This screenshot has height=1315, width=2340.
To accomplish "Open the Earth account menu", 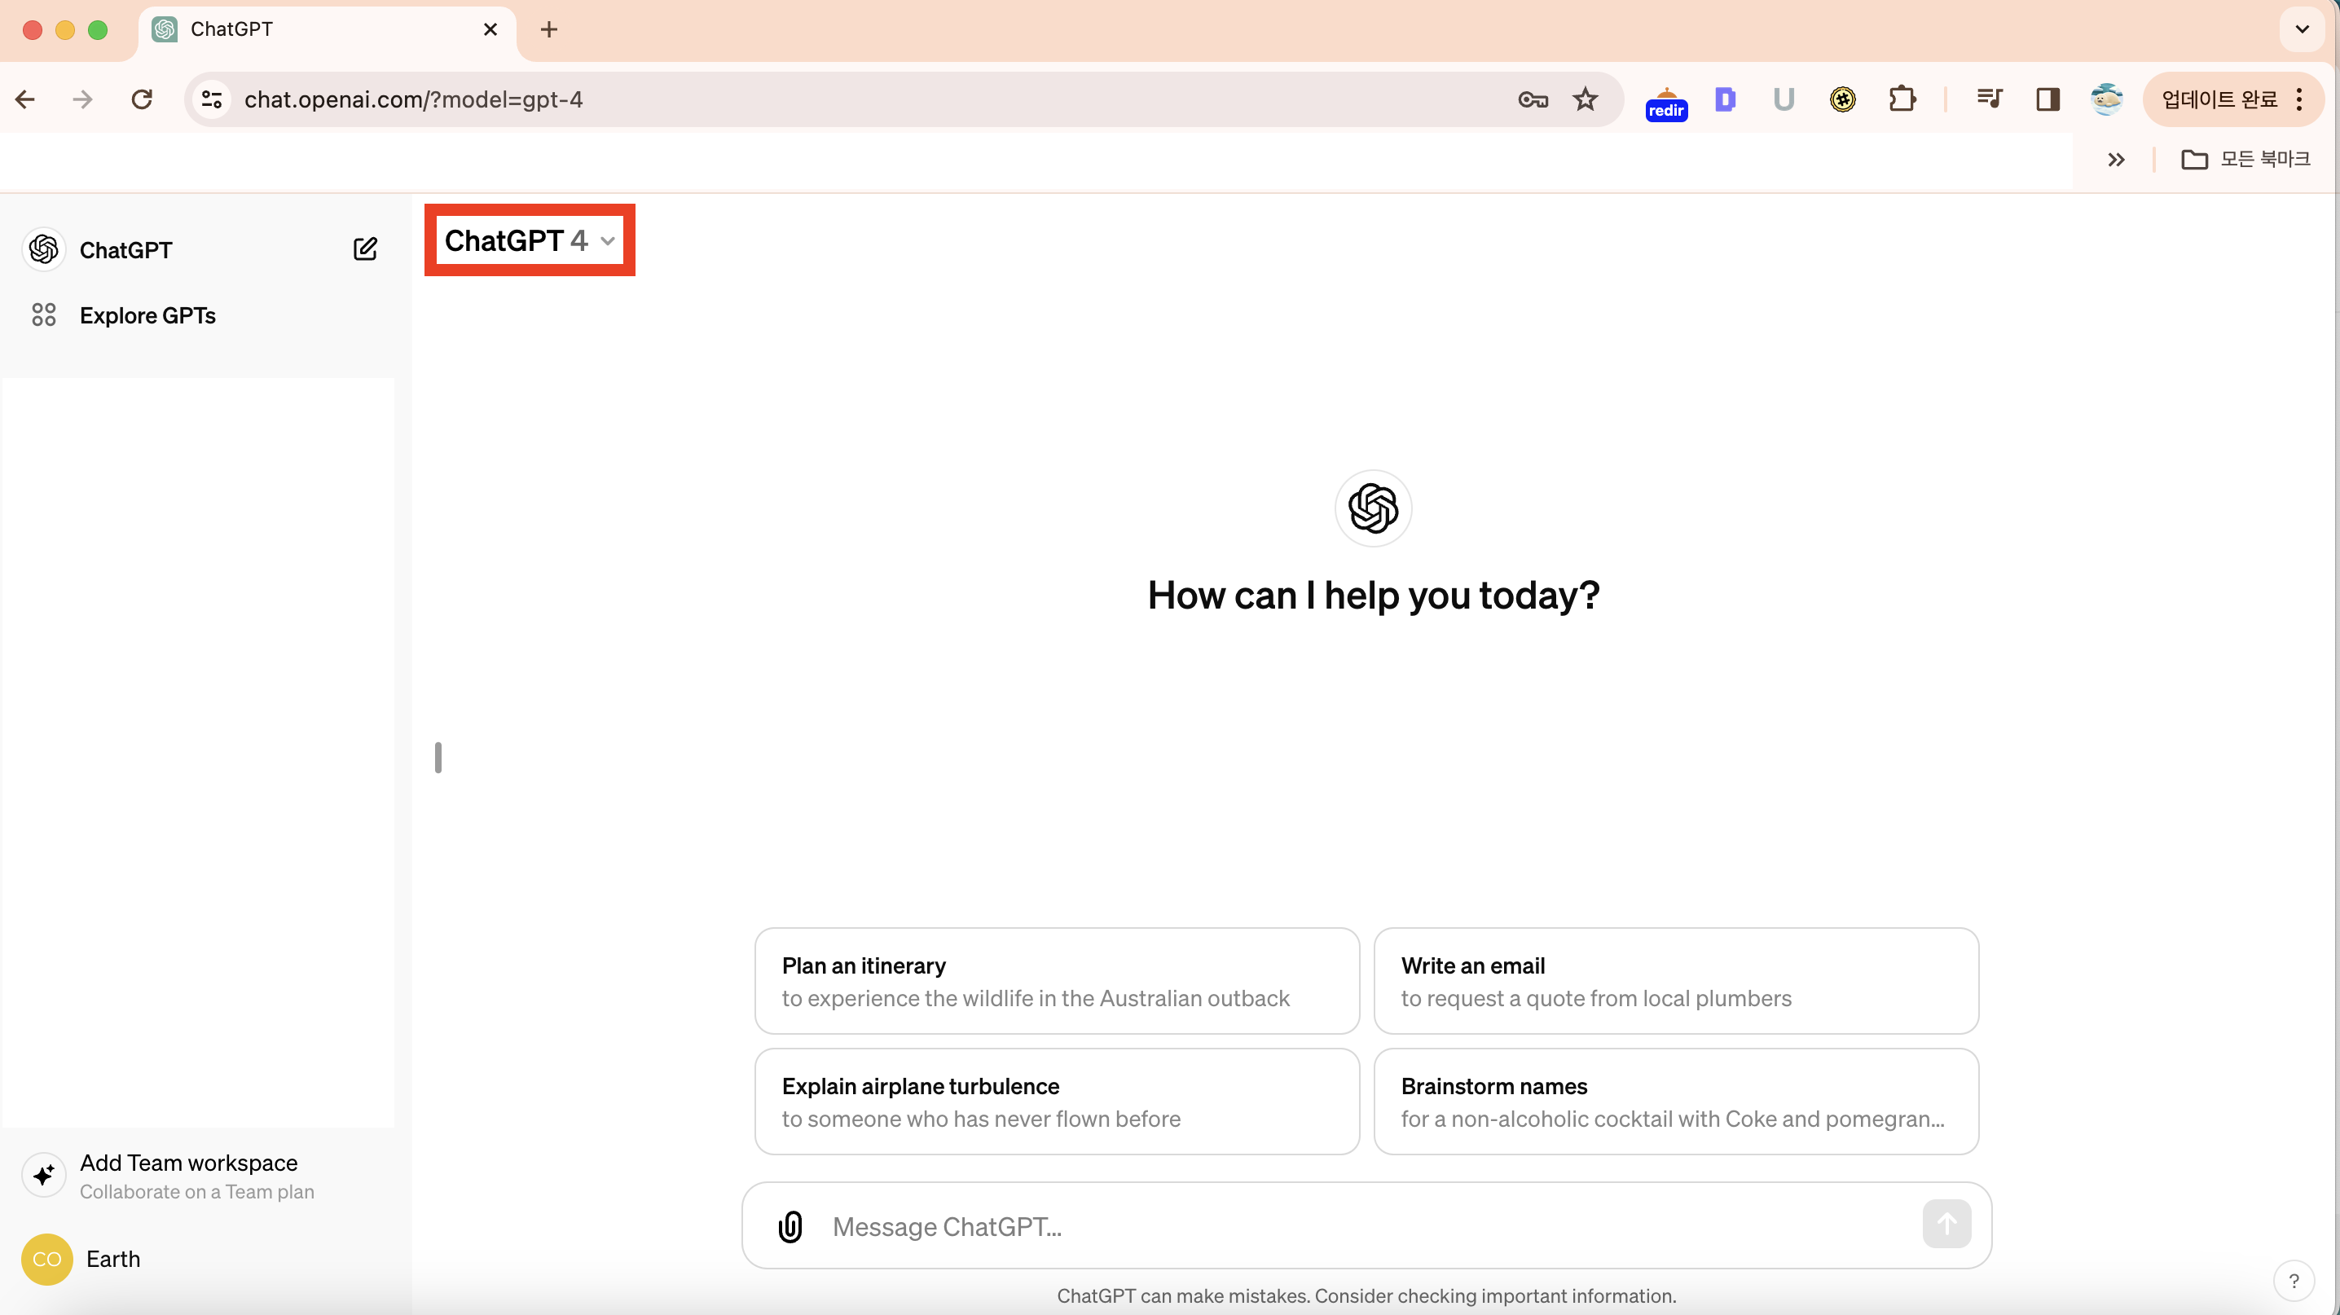I will click(112, 1259).
